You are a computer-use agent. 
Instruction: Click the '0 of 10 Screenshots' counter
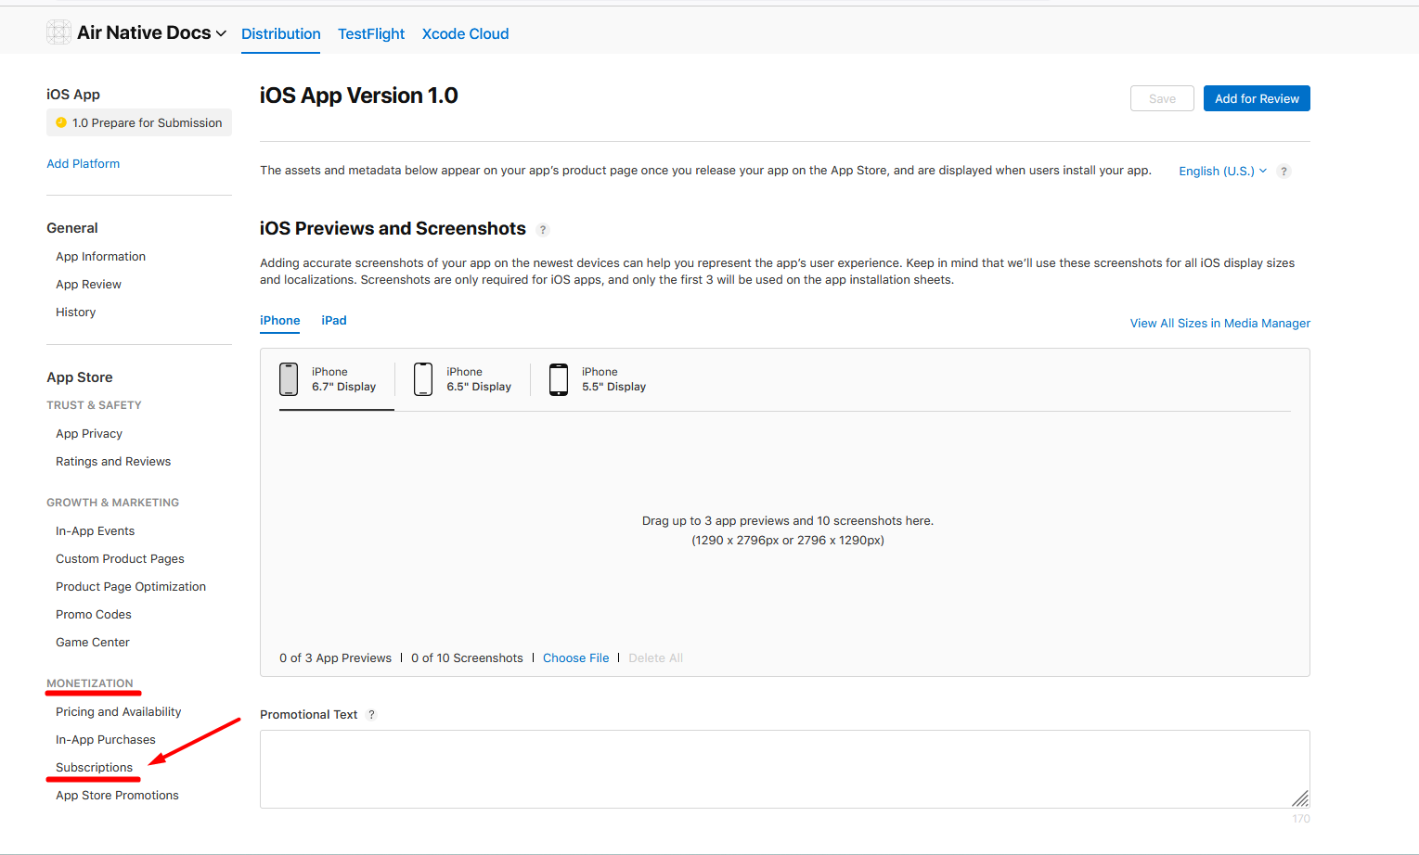pos(467,657)
